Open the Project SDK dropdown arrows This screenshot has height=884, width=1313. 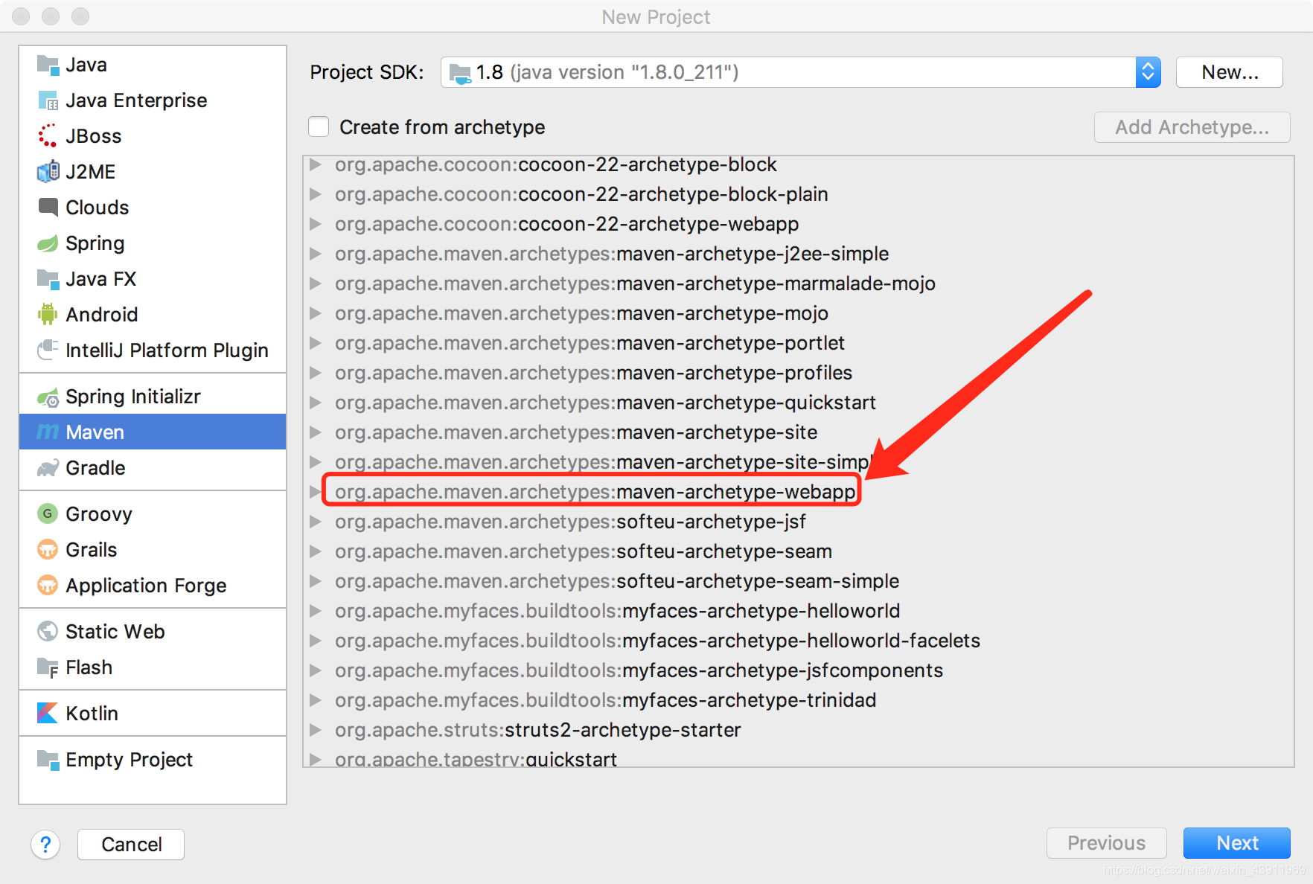coord(1148,72)
